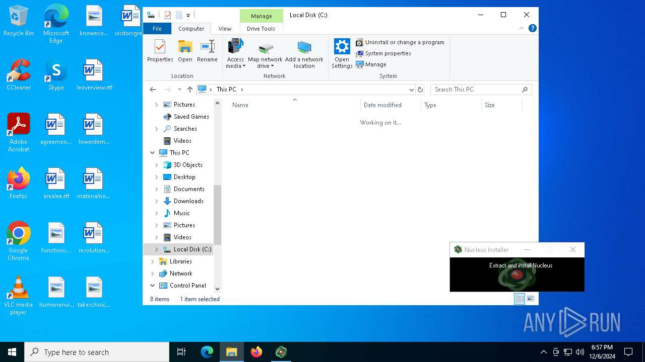Select the Rename ribbon icon

click(207, 51)
